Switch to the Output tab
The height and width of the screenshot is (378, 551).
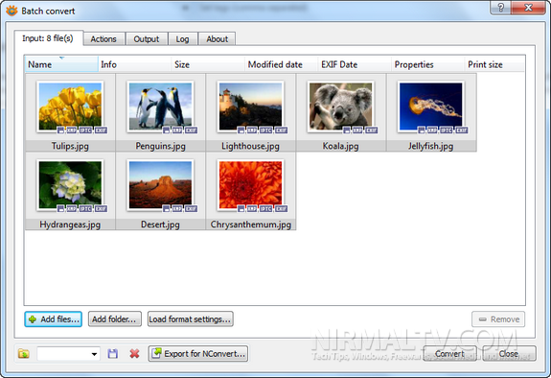(x=147, y=39)
